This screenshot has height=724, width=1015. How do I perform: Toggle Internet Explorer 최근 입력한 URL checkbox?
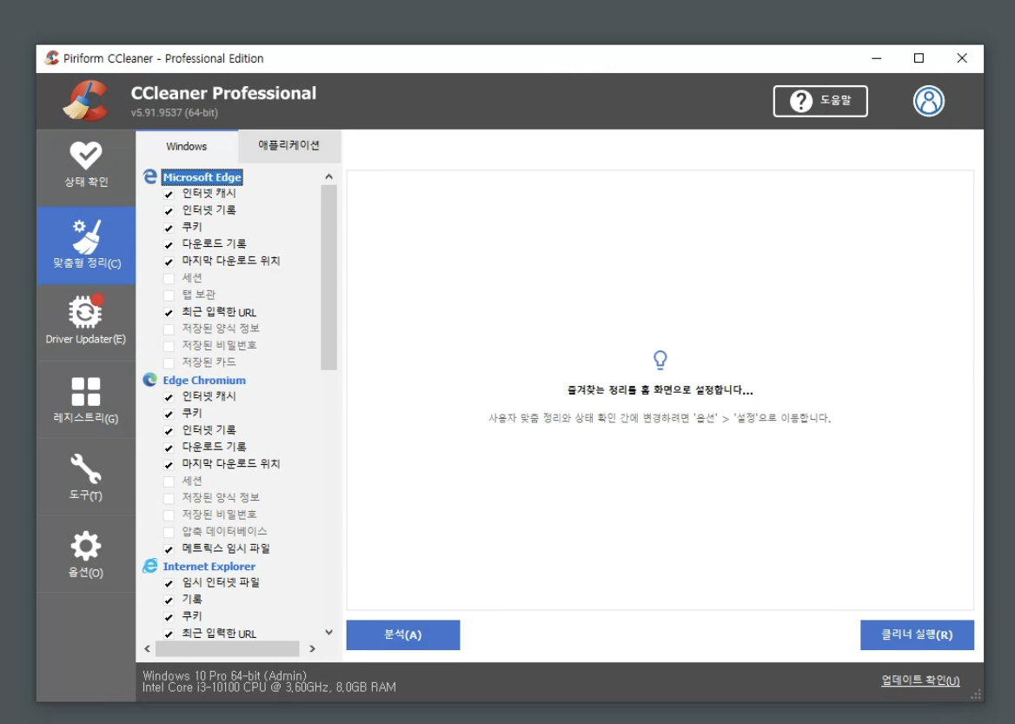click(x=169, y=634)
